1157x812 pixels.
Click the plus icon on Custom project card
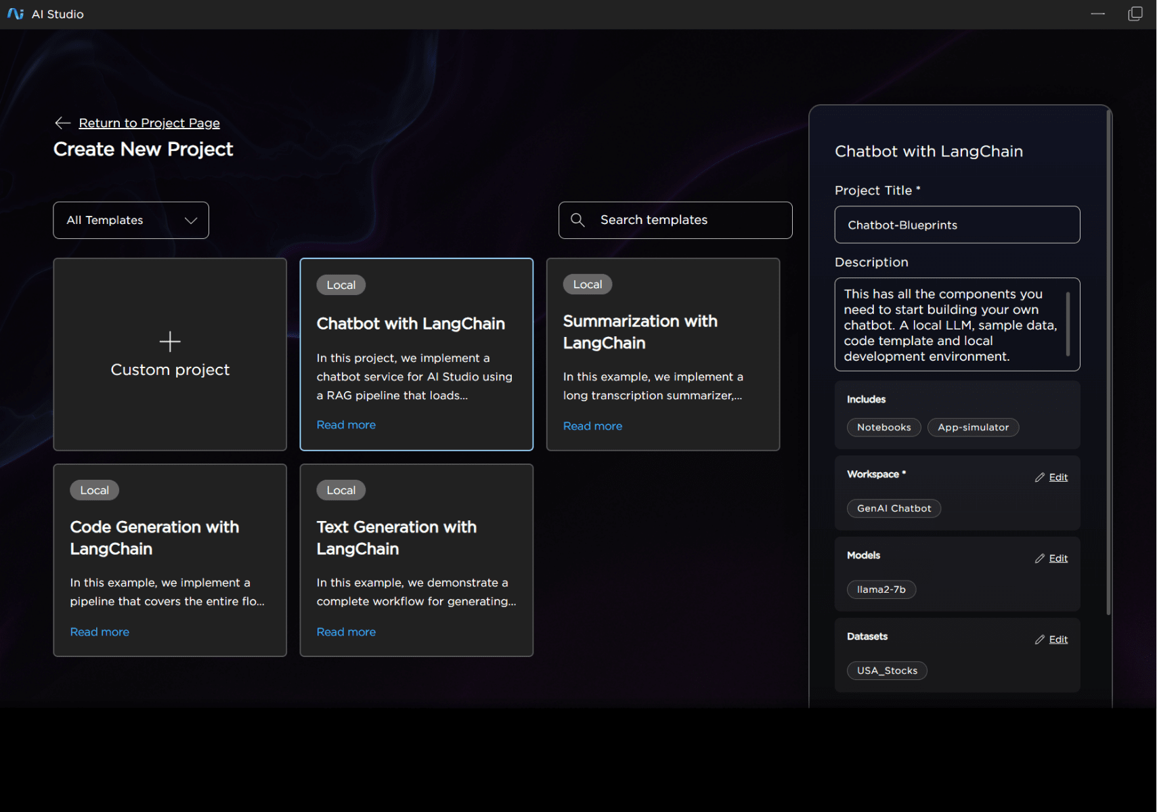[x=170, y=342]
